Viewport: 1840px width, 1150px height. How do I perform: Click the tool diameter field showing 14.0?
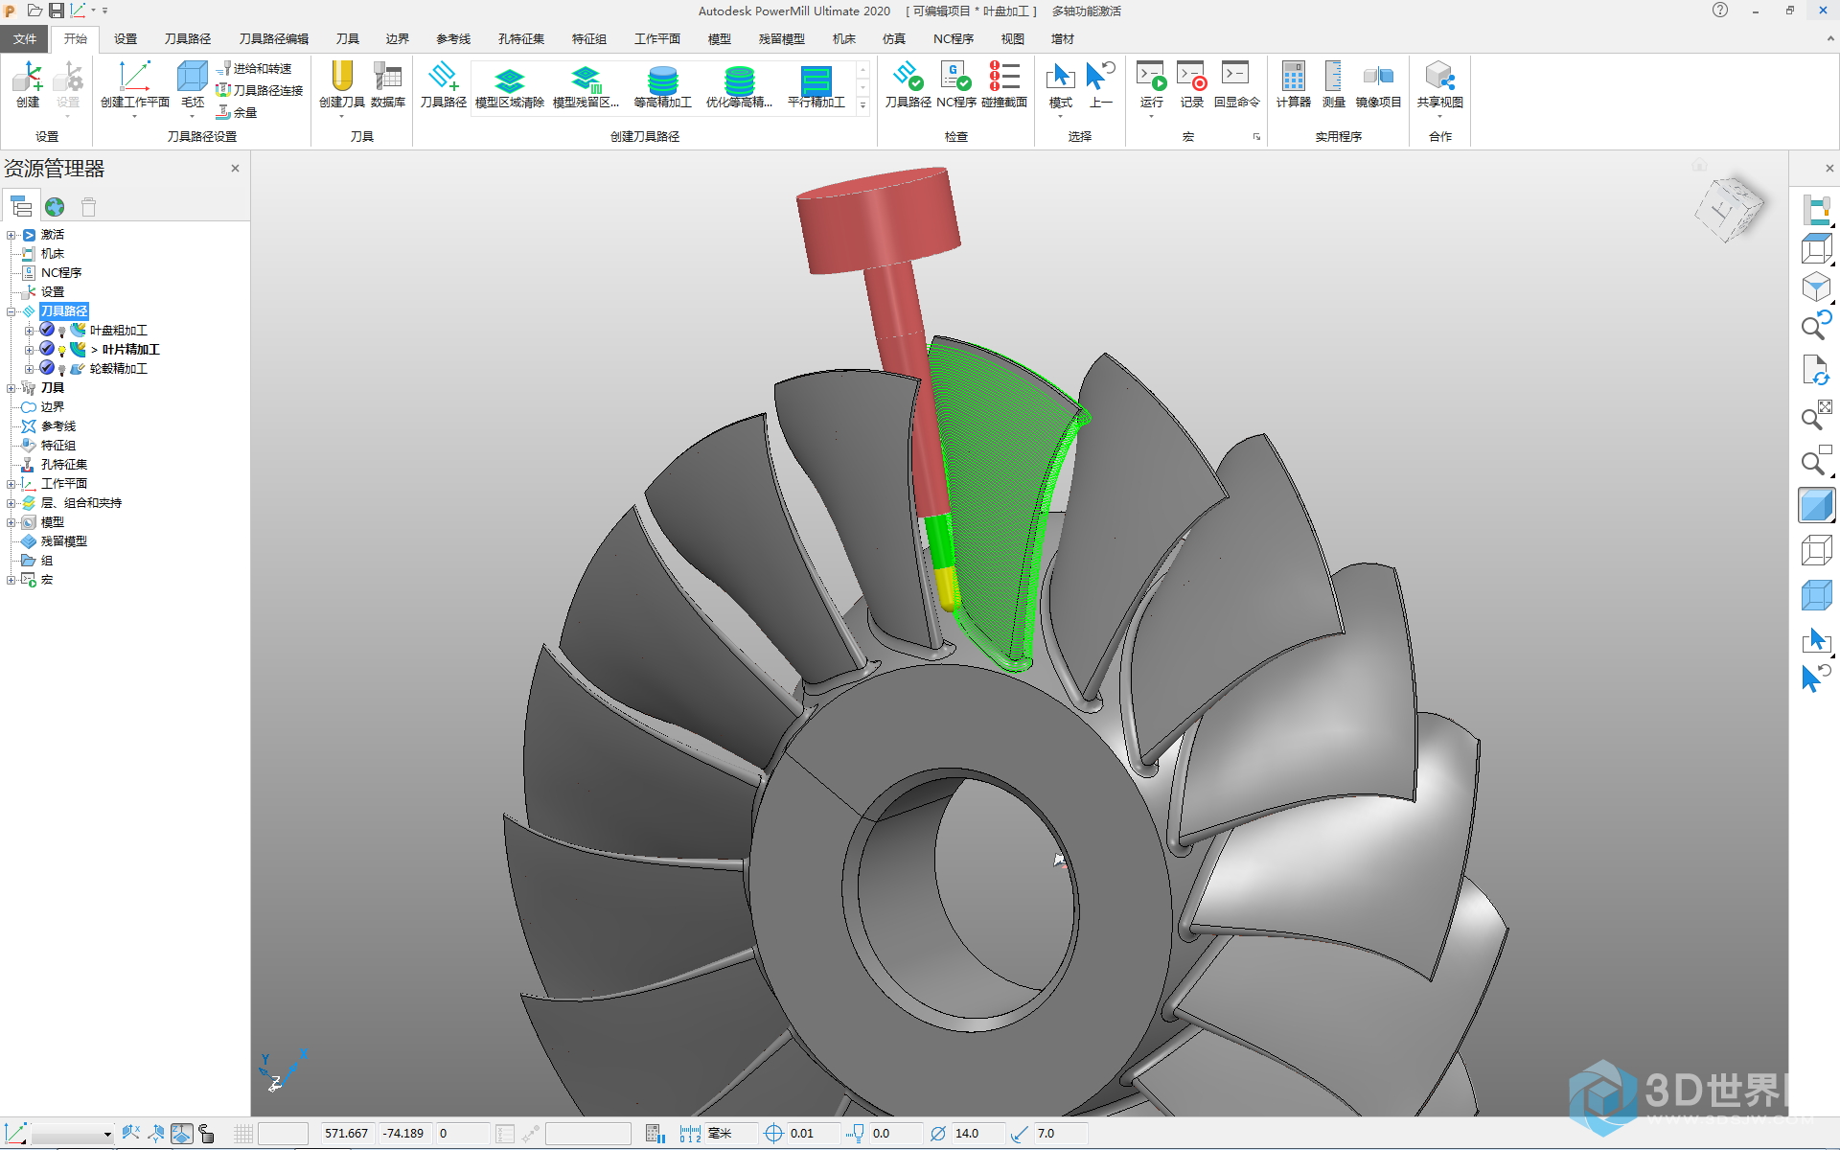977,1134
